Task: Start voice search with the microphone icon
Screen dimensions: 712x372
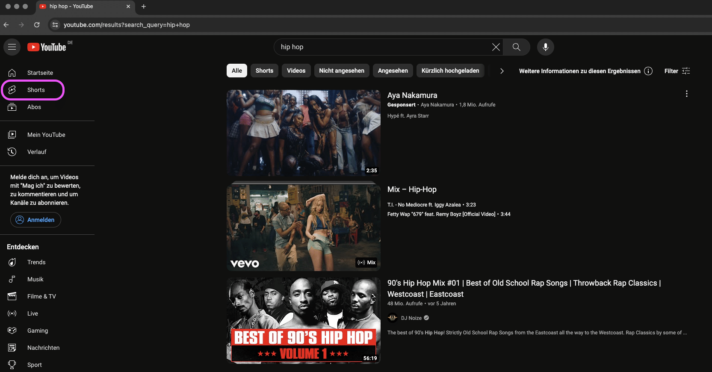Action: pos(546,47)
